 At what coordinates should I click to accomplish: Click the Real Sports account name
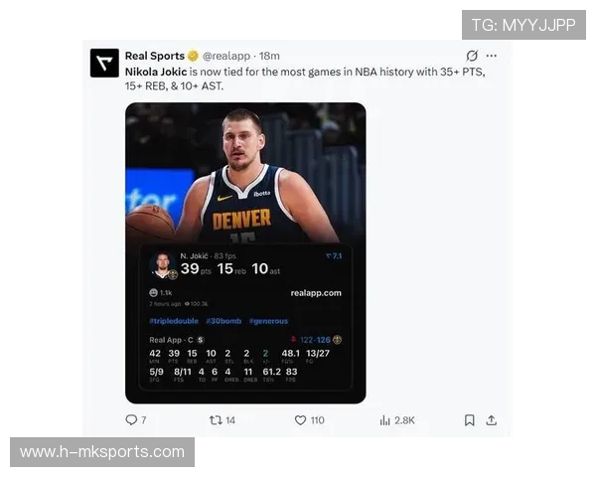(155, 56)
